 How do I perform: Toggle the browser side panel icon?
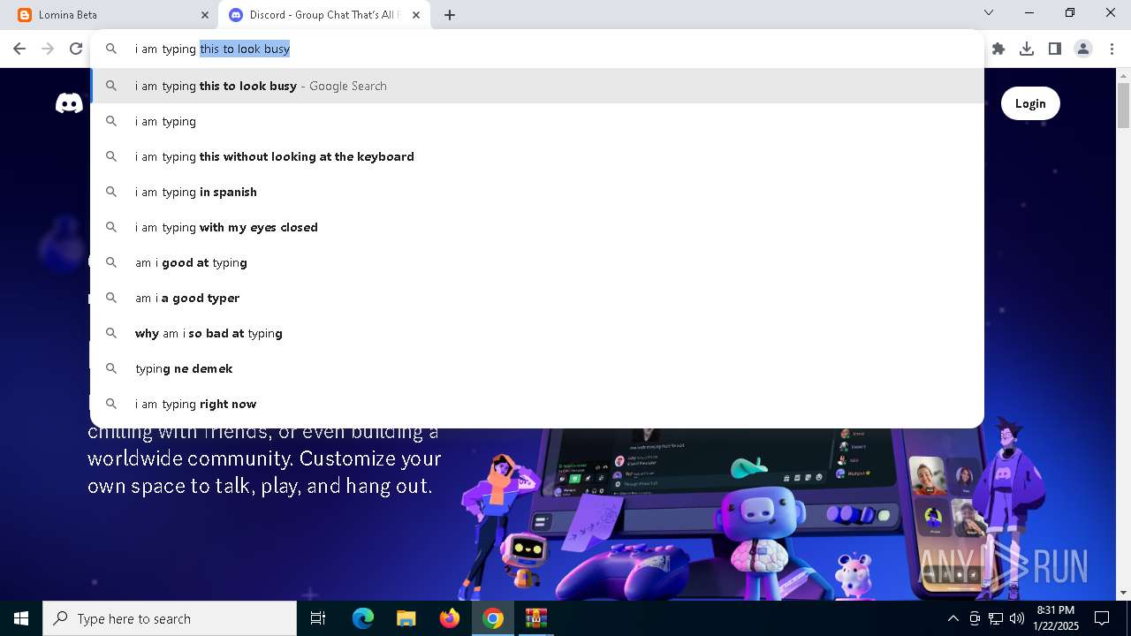(x=1055, y=49)
